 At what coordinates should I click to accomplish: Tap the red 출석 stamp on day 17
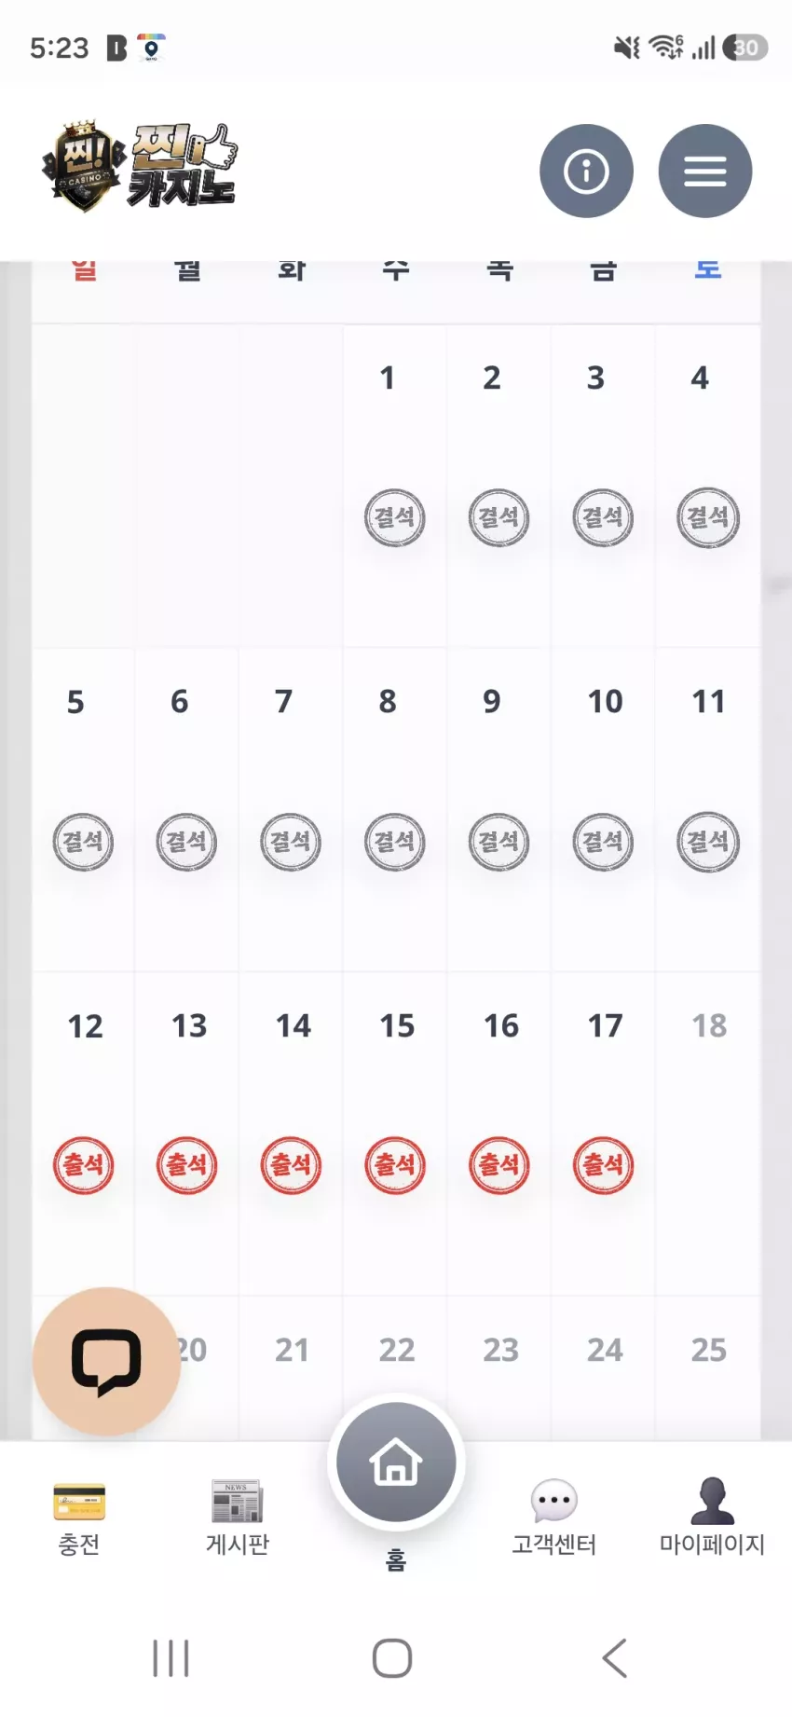[x=603, y=1165]
